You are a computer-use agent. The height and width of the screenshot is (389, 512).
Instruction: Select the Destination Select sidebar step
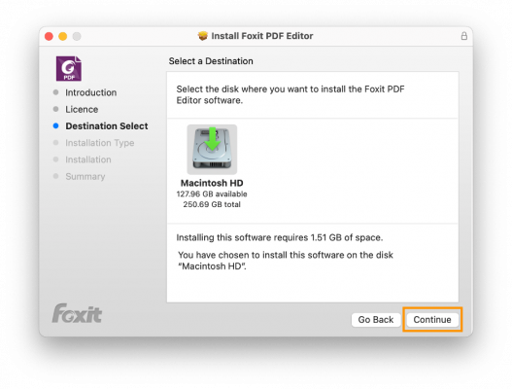107,125
